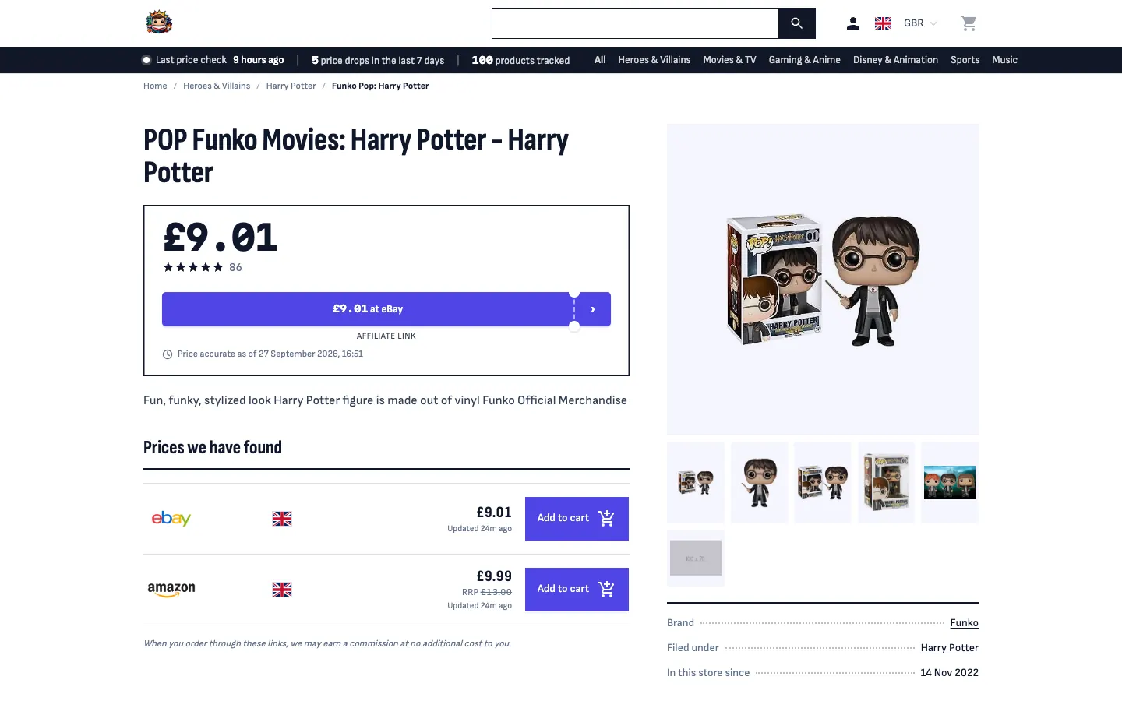
Task: Select third thumbnail with box and figure
Action: [823, 482]
